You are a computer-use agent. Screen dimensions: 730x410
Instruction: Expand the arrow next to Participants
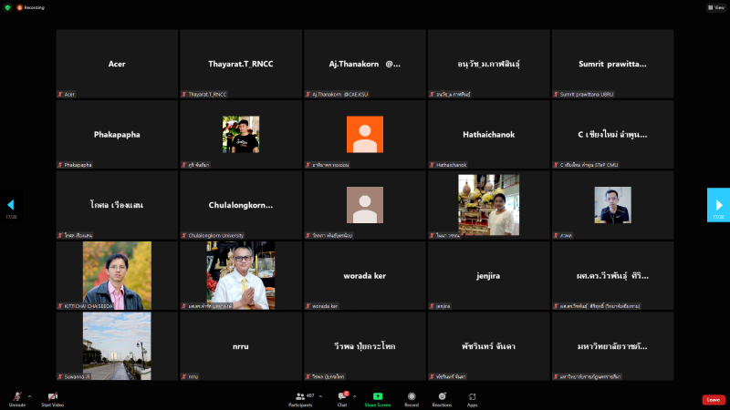point(322,395)
